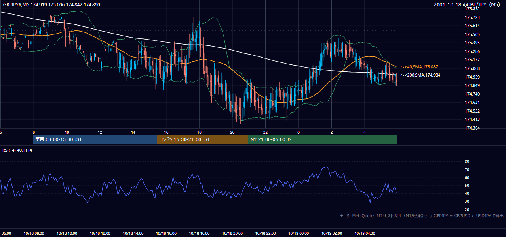This screenshot has height=237, width=506.
Task: Click hour 22 on chart time axis
Action: (x=266, y=132)
